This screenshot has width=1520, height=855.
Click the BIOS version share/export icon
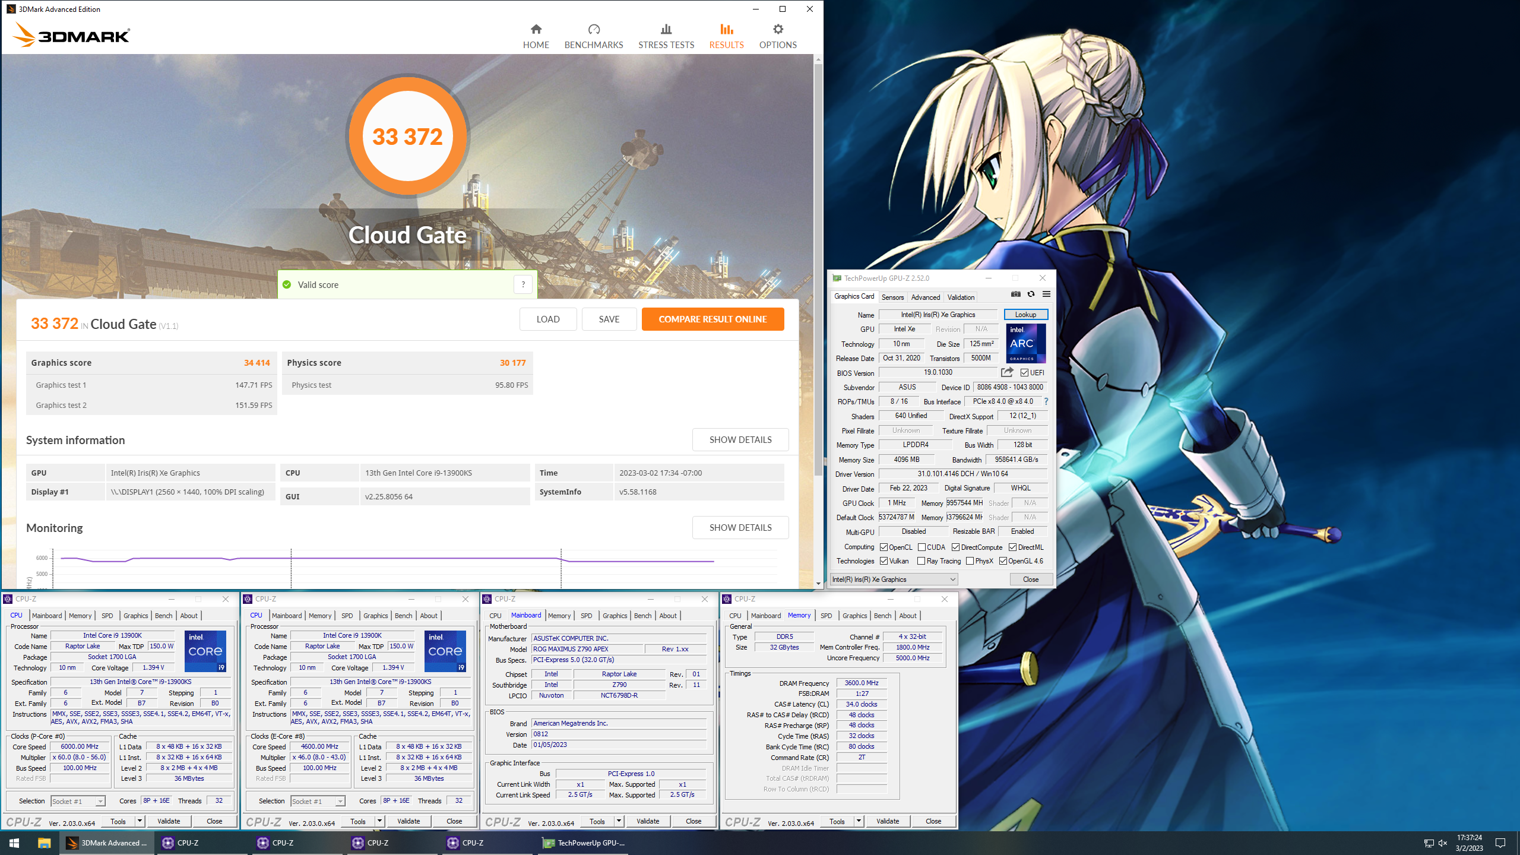coord(1007,372)
